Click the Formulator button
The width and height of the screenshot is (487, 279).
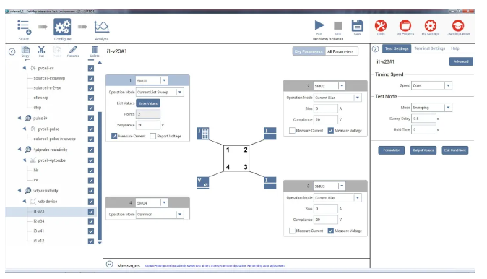pos(392,150)
